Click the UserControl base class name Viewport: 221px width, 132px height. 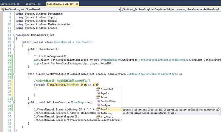[x=84, y=42]
